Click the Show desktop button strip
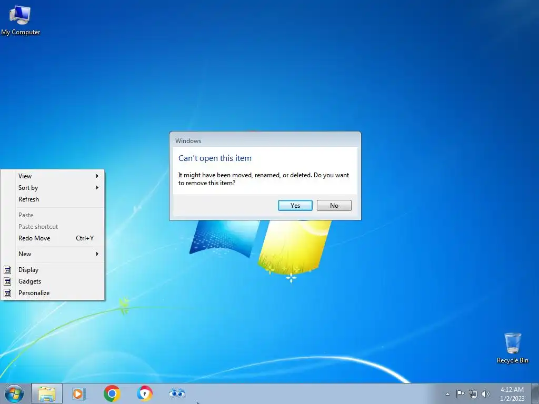 pos(535,393)
